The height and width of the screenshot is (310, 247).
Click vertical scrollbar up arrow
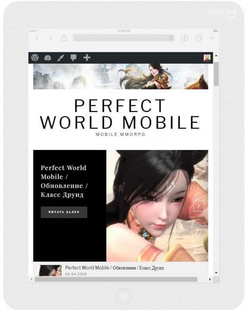(x=216, y=55)
